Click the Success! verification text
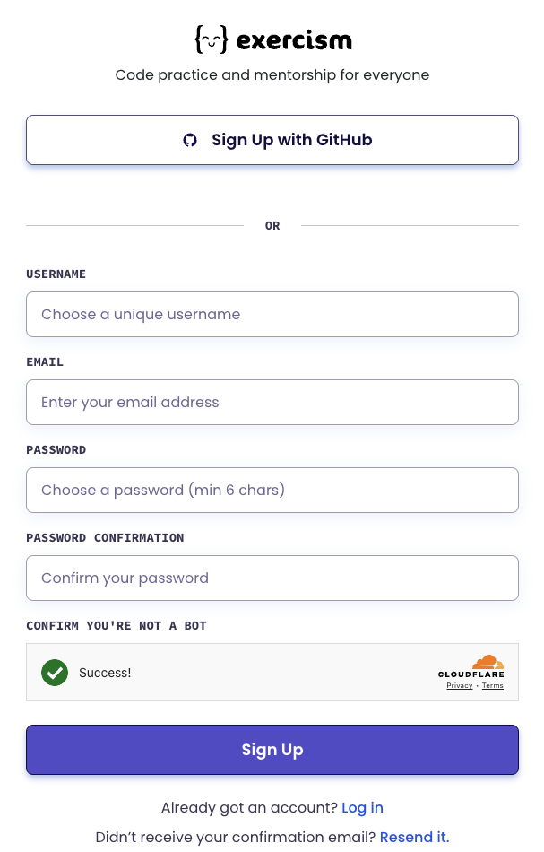This screenshot has height=852, width=544. [105, 672]
